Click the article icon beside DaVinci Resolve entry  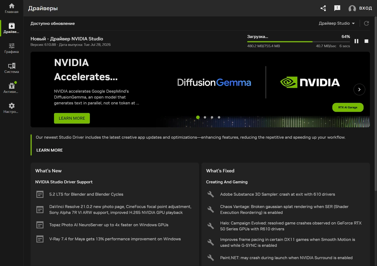[40, 210]
